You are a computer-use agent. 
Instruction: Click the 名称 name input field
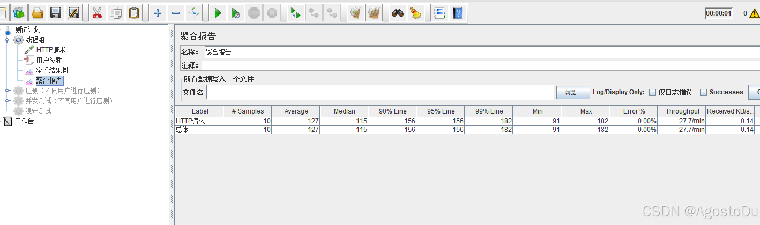tap(482, 52)
